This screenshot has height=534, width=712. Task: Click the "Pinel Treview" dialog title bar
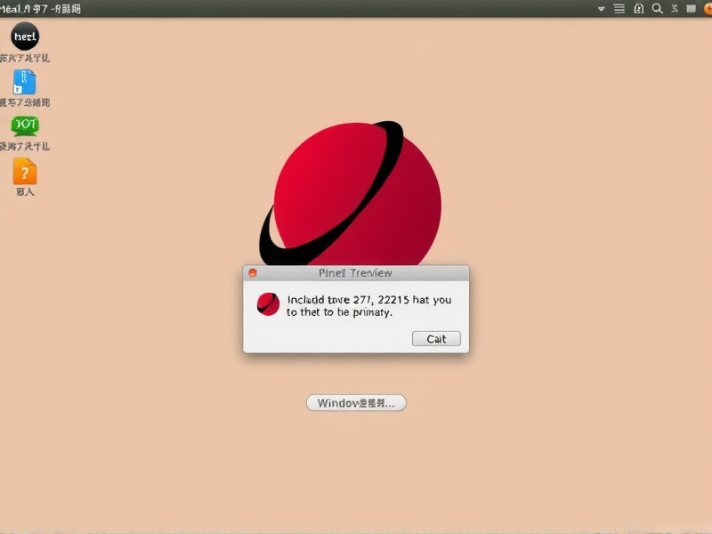point(355,272)
